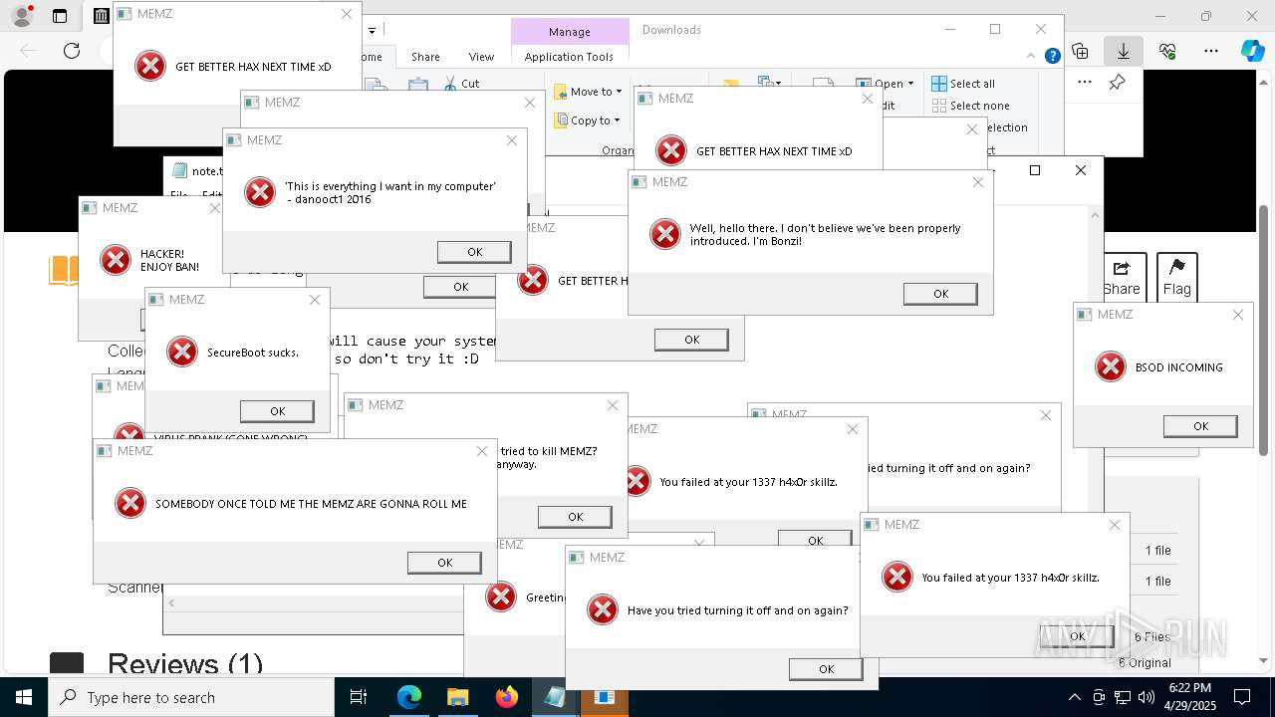Image resolution: width=1275 pixels, height=717 pixels.
Task: Click OK on the Bonzi introduction dialog
Action: coord(940,294)
